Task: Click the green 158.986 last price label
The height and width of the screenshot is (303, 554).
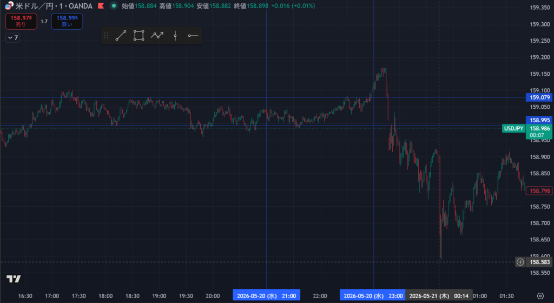Action: (x=539, y=129)
